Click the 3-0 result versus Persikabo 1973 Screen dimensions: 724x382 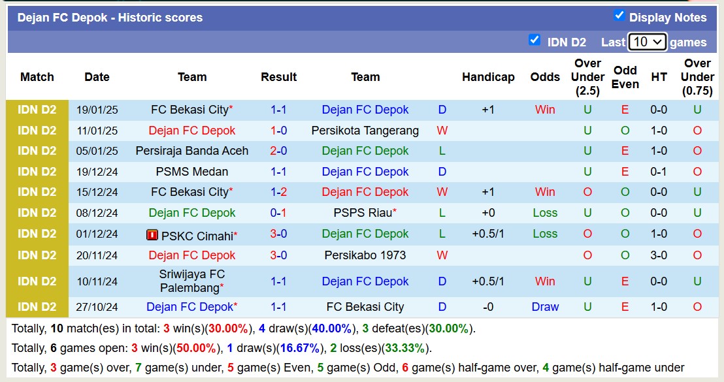click(x=278, y=255)
